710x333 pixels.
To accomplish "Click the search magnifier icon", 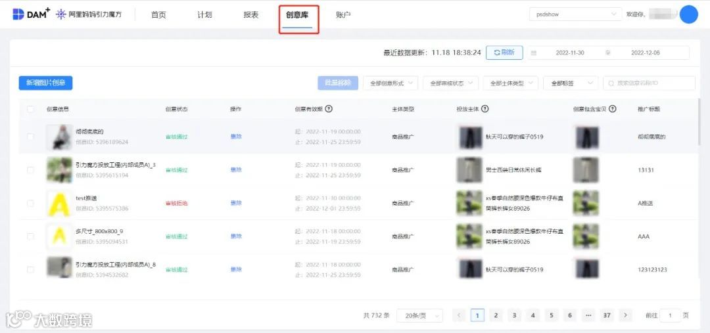I will click(x=611, y=83).
